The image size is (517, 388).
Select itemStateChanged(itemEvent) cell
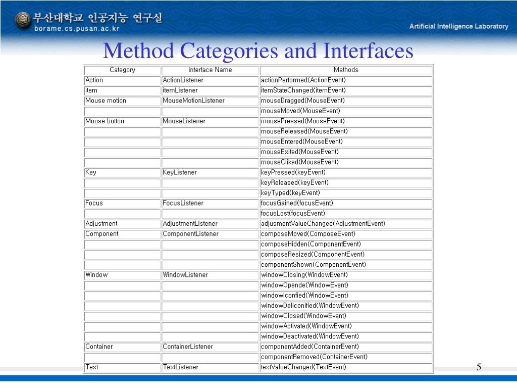coord(346,91)
